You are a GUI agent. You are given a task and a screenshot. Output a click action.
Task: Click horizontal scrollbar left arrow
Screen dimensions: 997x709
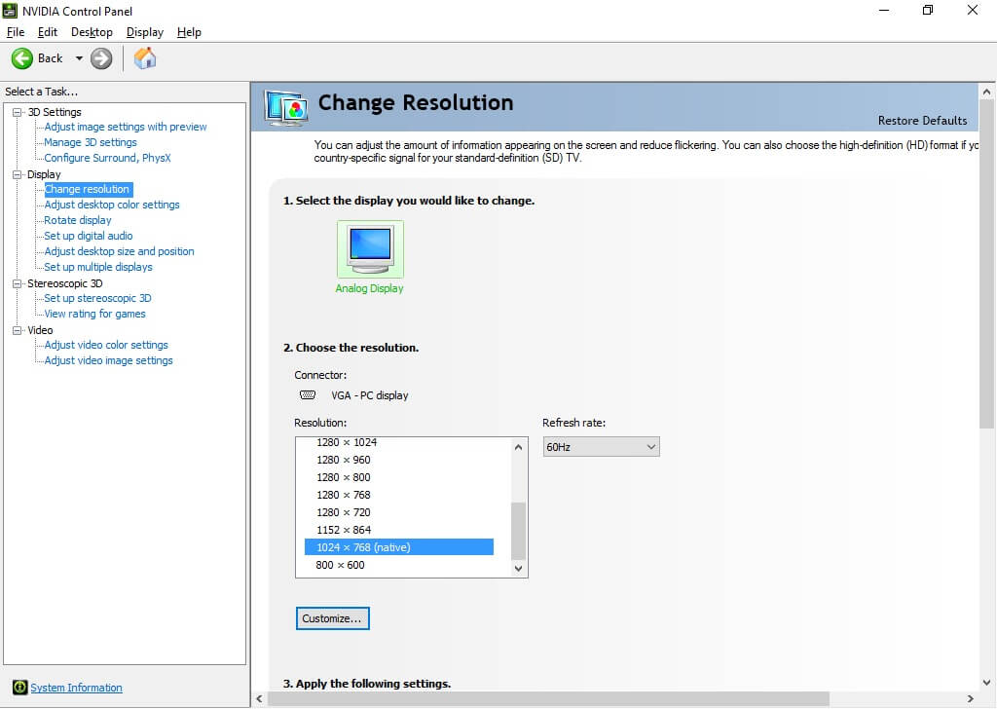pyautogui.click(x=259, y=699)
